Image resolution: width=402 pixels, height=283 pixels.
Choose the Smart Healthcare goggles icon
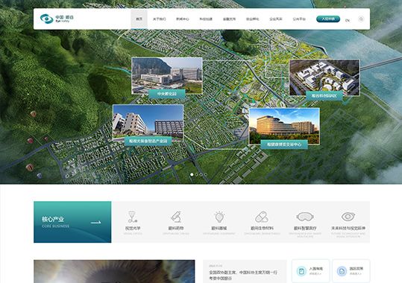point(305,217)
